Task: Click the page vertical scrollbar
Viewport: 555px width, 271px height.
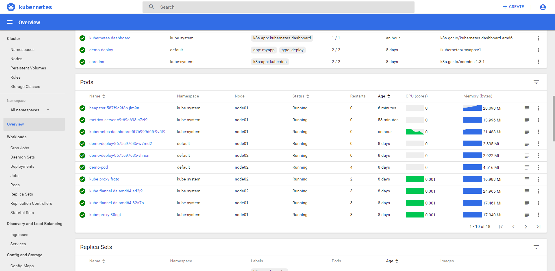Action: point(554,119)
